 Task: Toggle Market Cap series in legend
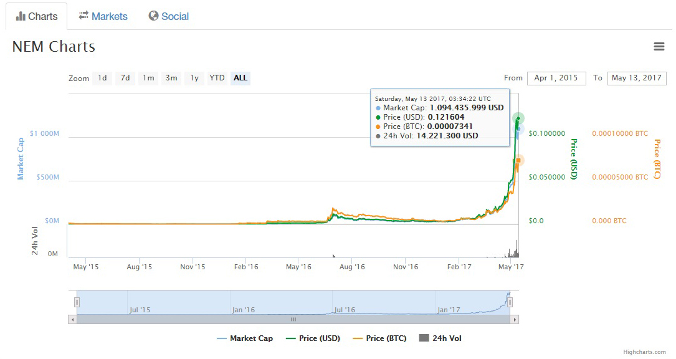245,338
